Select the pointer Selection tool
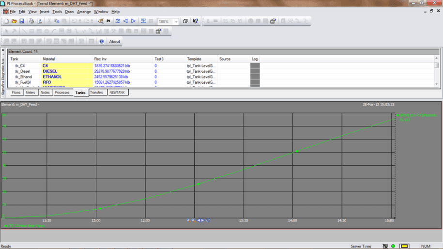The height and width of the screenshot is (249, 443). tap(6, 31)
